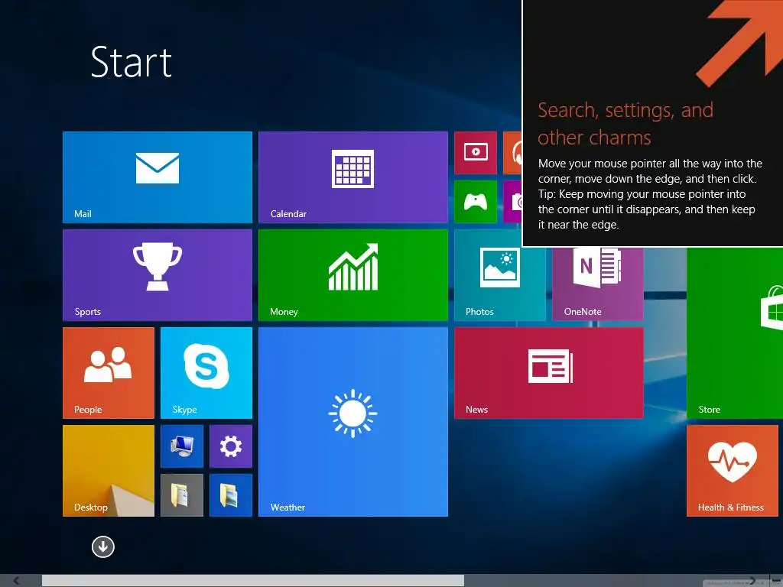This screenshot has width=783, height=587.
Task: Open the Health & Fitness tile
Action: 732,471
